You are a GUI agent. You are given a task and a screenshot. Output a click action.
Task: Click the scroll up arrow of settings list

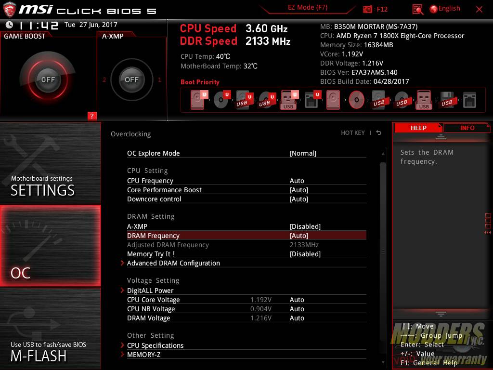tap(383, 154)
